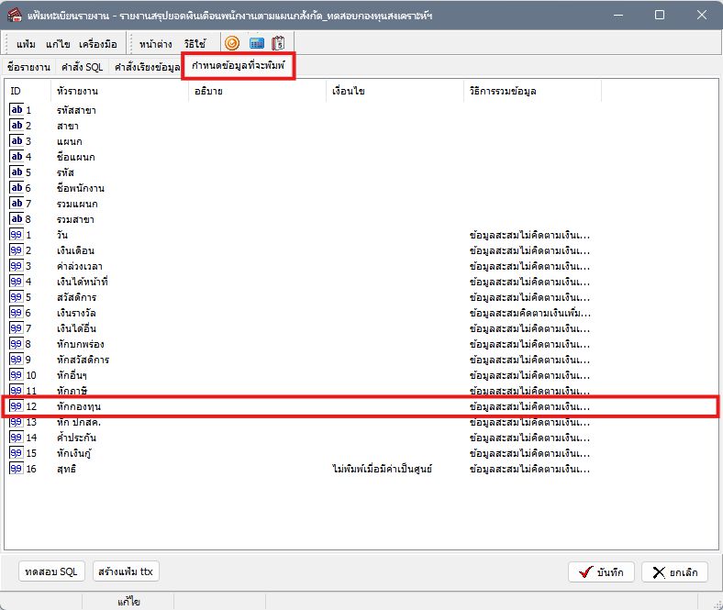The width and height of the screenshot is (723, 610).
Task: Click the red calendar notepad toolbar icon
Action: 278,43
